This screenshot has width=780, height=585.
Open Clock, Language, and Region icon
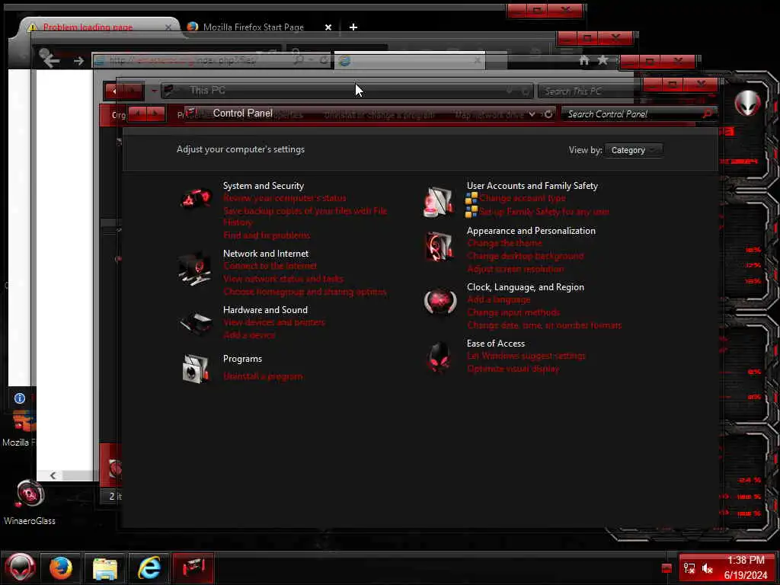(440, 302)
